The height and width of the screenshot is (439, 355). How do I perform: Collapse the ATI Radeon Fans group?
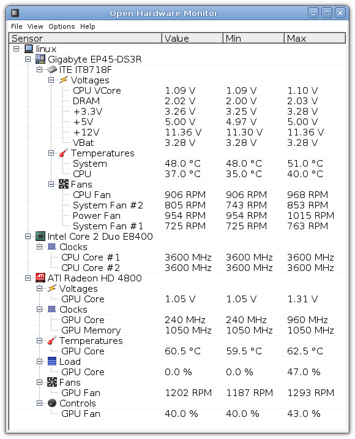point(39,382)
